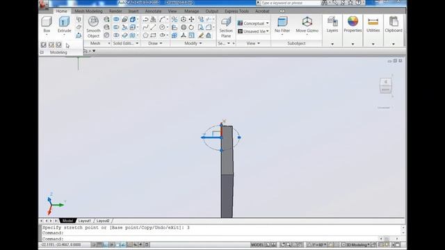
Task: Click the search keyword input box
Action: 291,3
